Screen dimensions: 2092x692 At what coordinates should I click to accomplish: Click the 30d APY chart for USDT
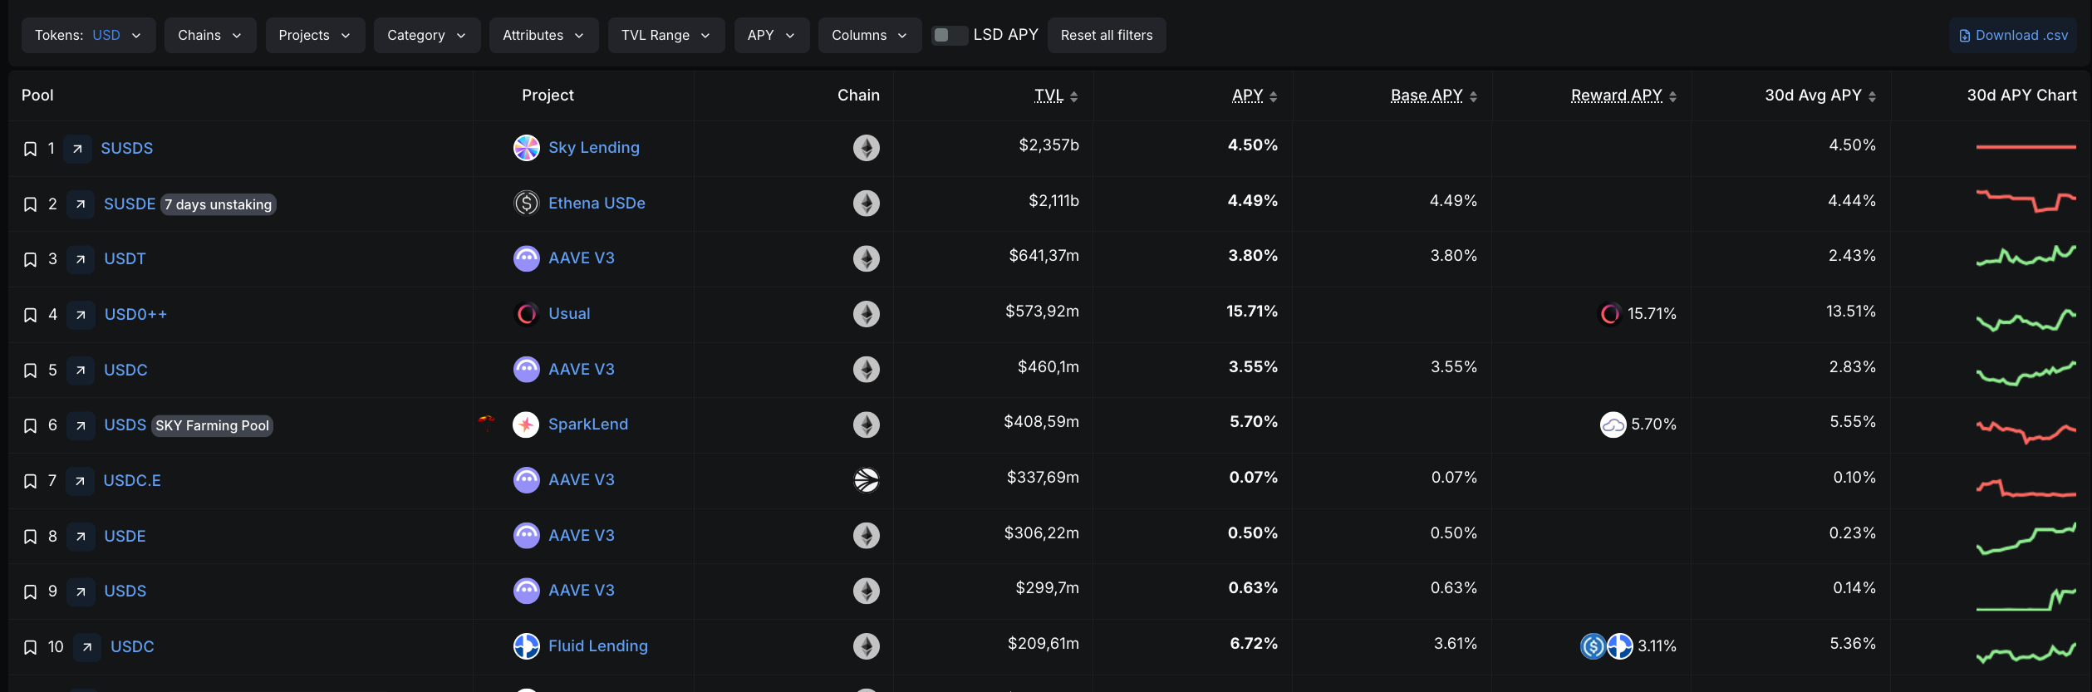point(2026,256)
